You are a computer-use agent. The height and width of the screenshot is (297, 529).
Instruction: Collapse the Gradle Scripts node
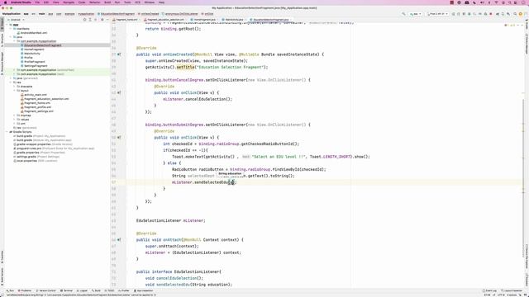[7, 132]
